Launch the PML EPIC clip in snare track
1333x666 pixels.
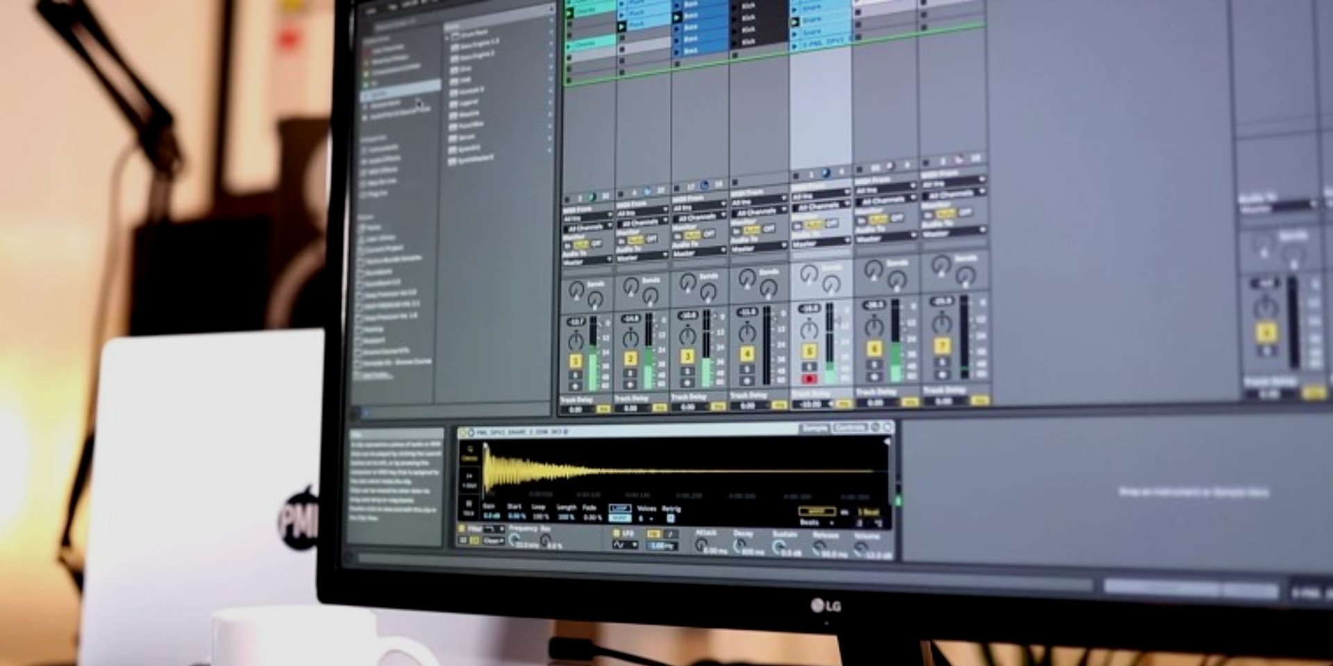[x=794, y=46]
